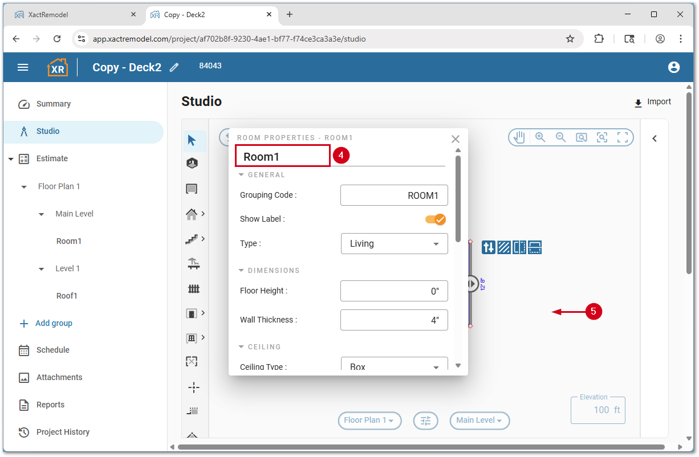Open Schedule in the sidebar
Screen dimensions: 699x457
coord(52,350)
